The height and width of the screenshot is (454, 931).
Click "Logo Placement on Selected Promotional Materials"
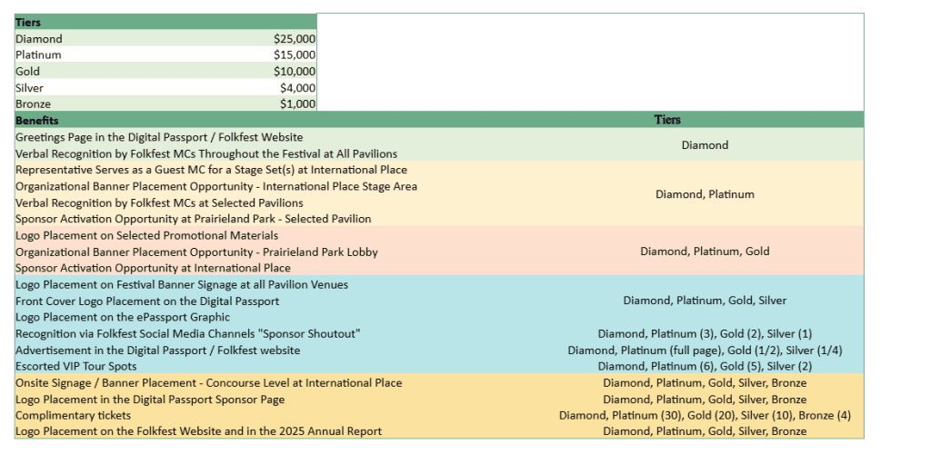point(146,235)
